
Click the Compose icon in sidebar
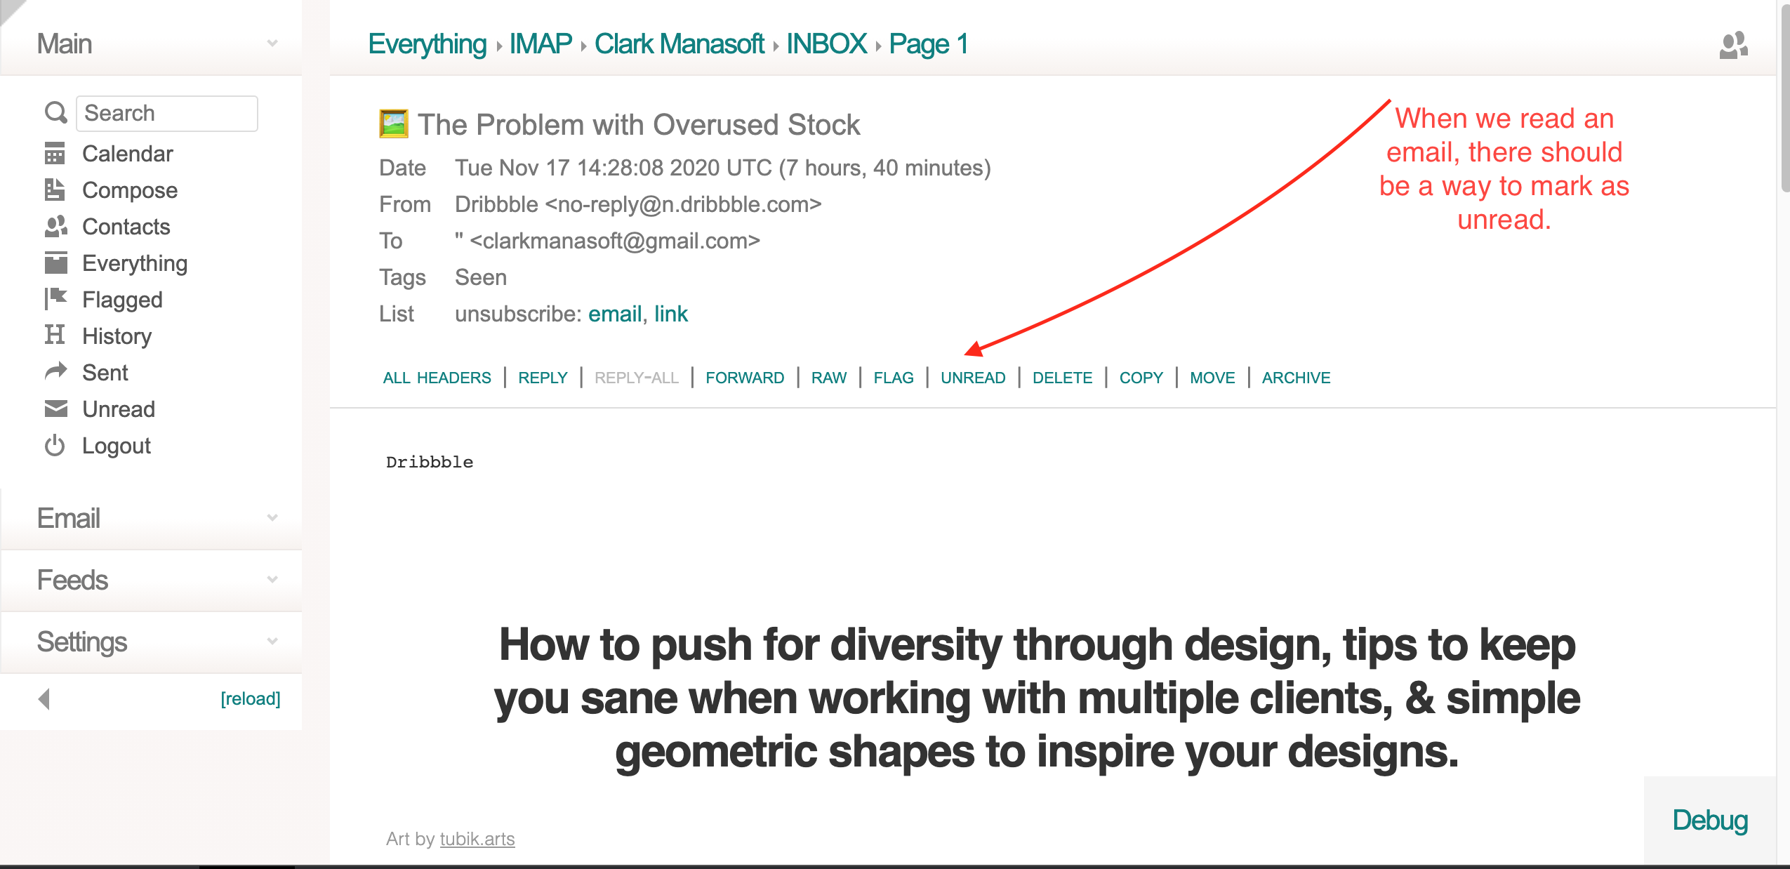(x=55, y=190)
